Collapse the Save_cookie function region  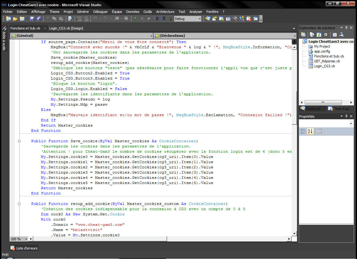[19, 141]
